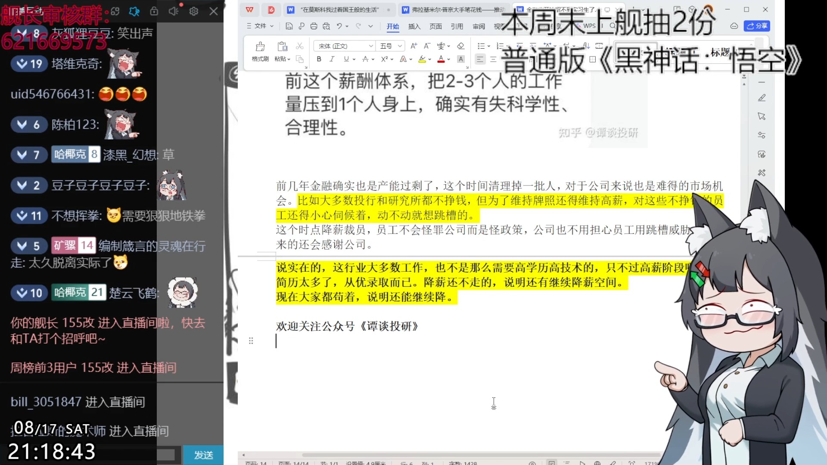The height and width of the screenshot is (465, 827).
Task: Expand the quick access toolbar more arrow
Action: coord(370,26)
